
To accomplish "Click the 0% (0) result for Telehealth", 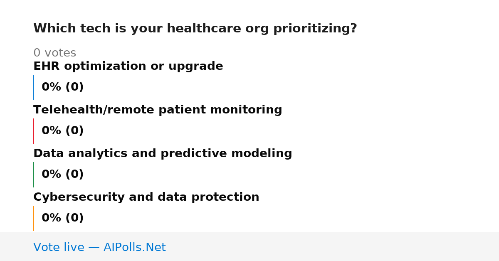I will (62, 131).
